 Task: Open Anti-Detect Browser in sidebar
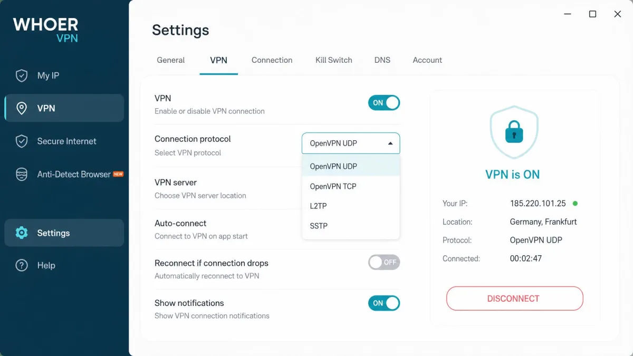point(64,175)
